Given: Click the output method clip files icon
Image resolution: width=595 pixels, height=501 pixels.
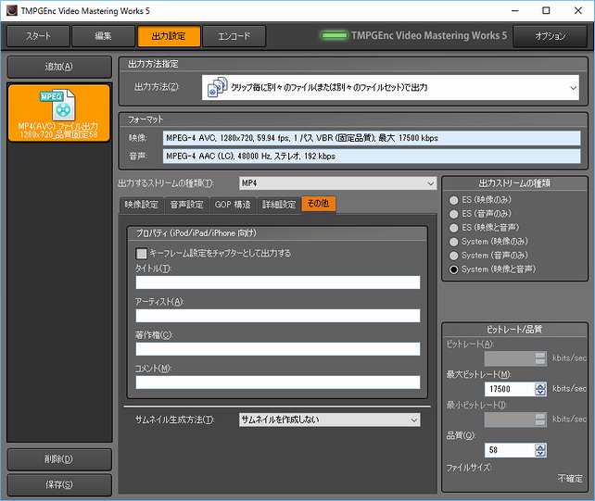Looking at the screenshot, I should coord(217,88).
